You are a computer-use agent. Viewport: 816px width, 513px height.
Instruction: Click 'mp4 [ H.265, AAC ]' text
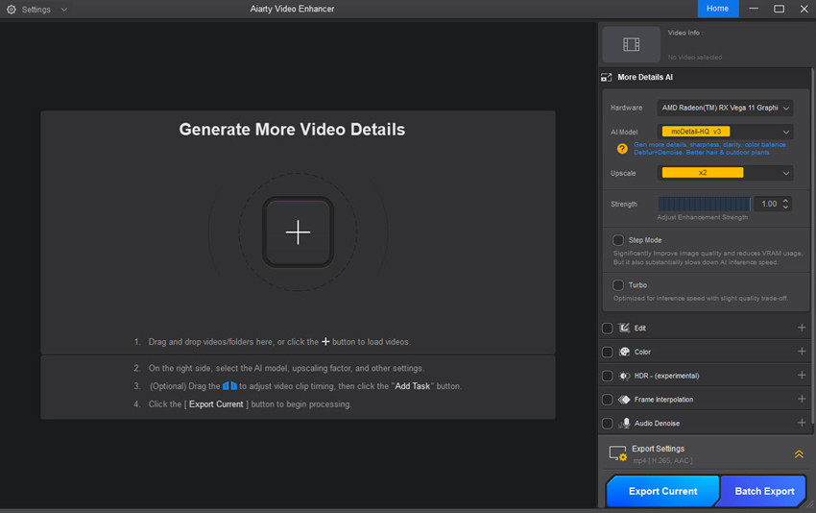[x=662, y=460]
